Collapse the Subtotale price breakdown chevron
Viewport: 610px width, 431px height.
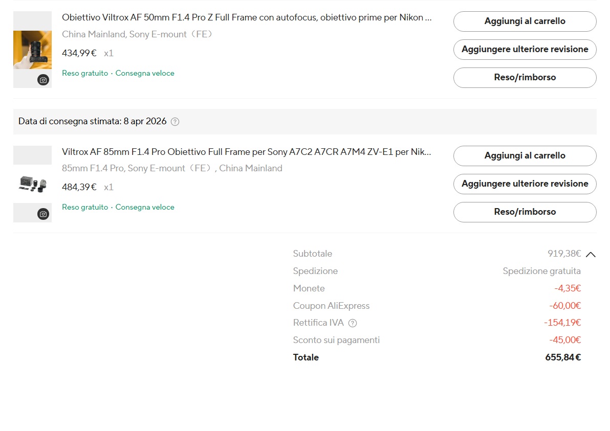pos(591,255)
